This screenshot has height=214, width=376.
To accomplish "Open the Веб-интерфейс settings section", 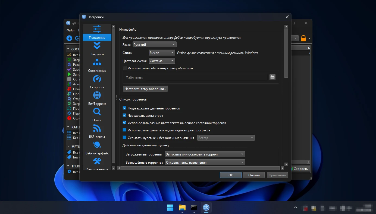I will point(97,148).
